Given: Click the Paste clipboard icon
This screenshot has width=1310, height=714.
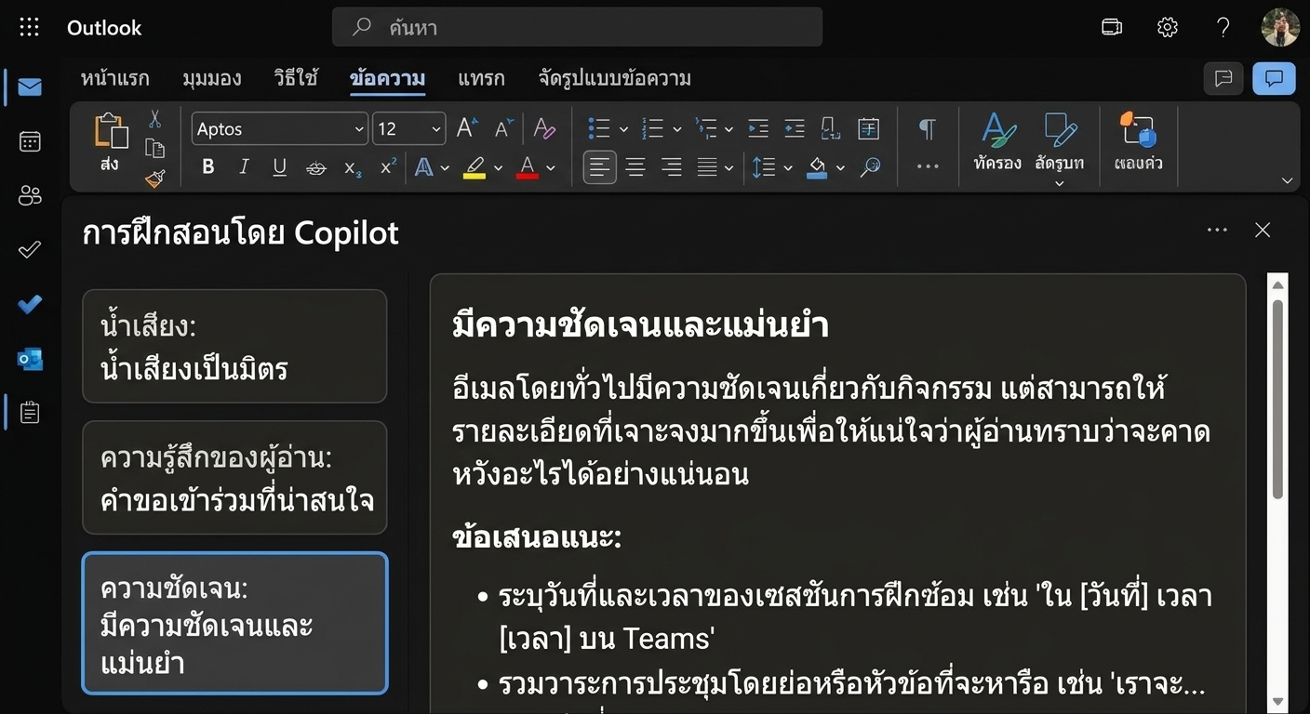Looking at the screenshot, I should coord(111,130).
